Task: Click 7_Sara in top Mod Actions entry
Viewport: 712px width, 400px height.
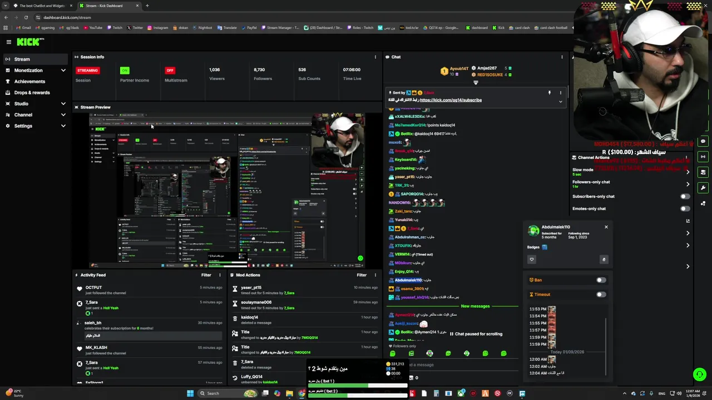Action: tap(289, 293)
